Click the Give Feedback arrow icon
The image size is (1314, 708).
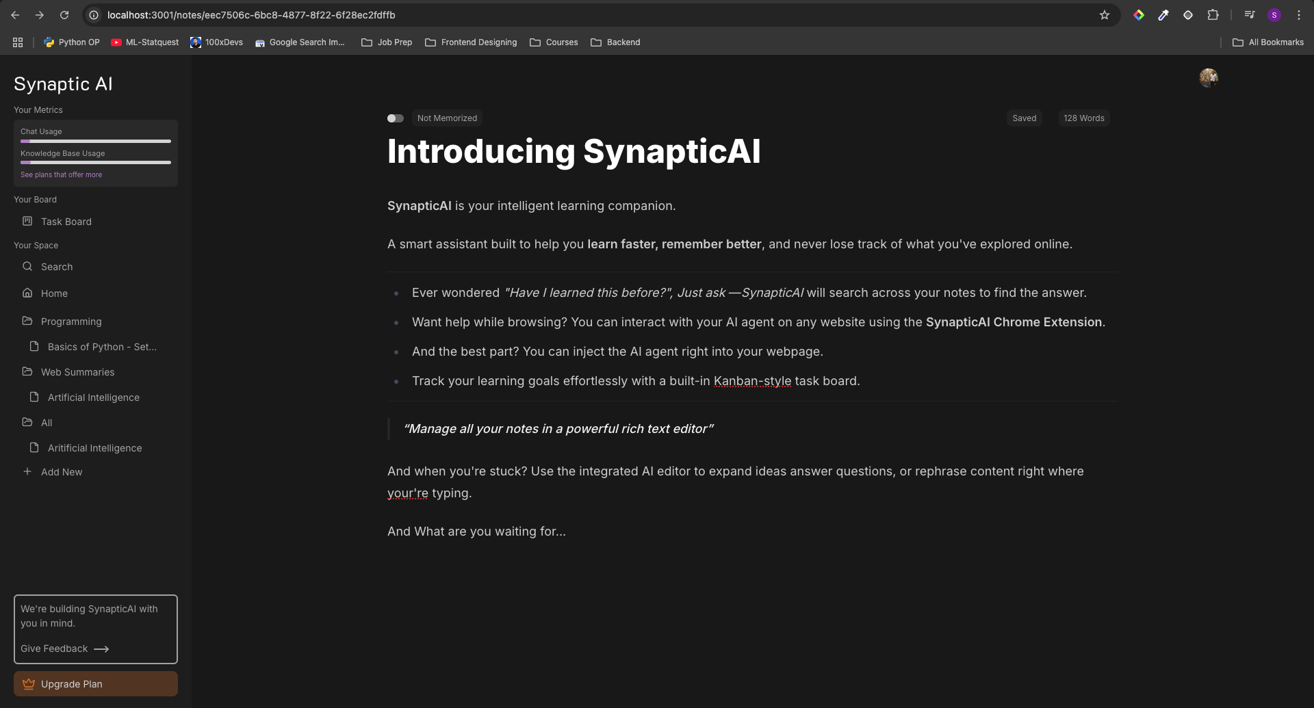tap(101, 649)
